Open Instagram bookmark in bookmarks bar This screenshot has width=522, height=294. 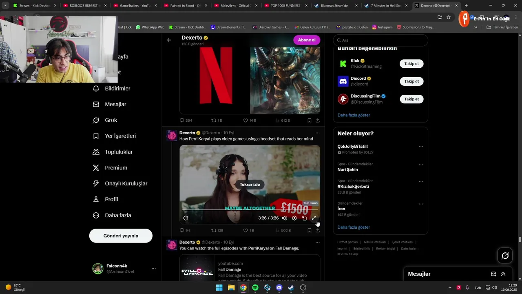(x=382, y=27)
